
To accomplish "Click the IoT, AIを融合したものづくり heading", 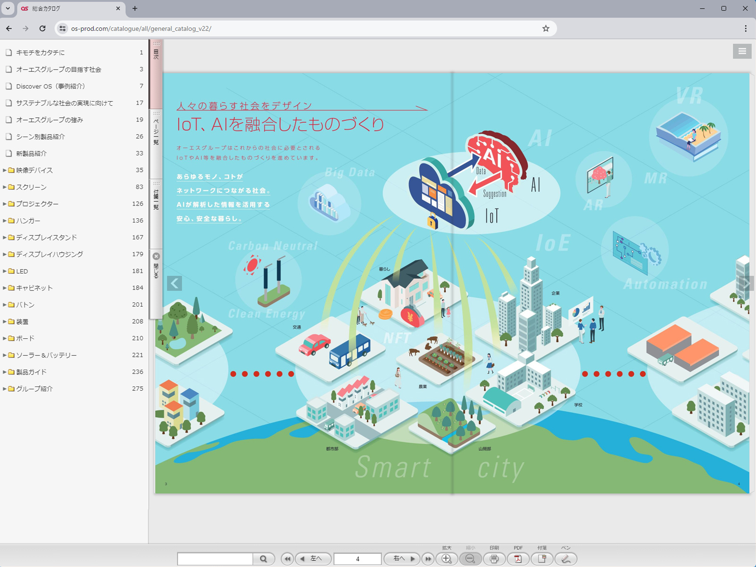I will [280, 124].
